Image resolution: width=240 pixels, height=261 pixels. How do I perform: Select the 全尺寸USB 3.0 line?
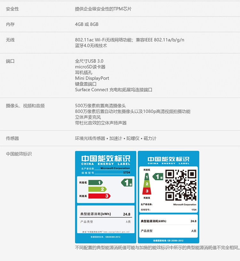[89, 61]
